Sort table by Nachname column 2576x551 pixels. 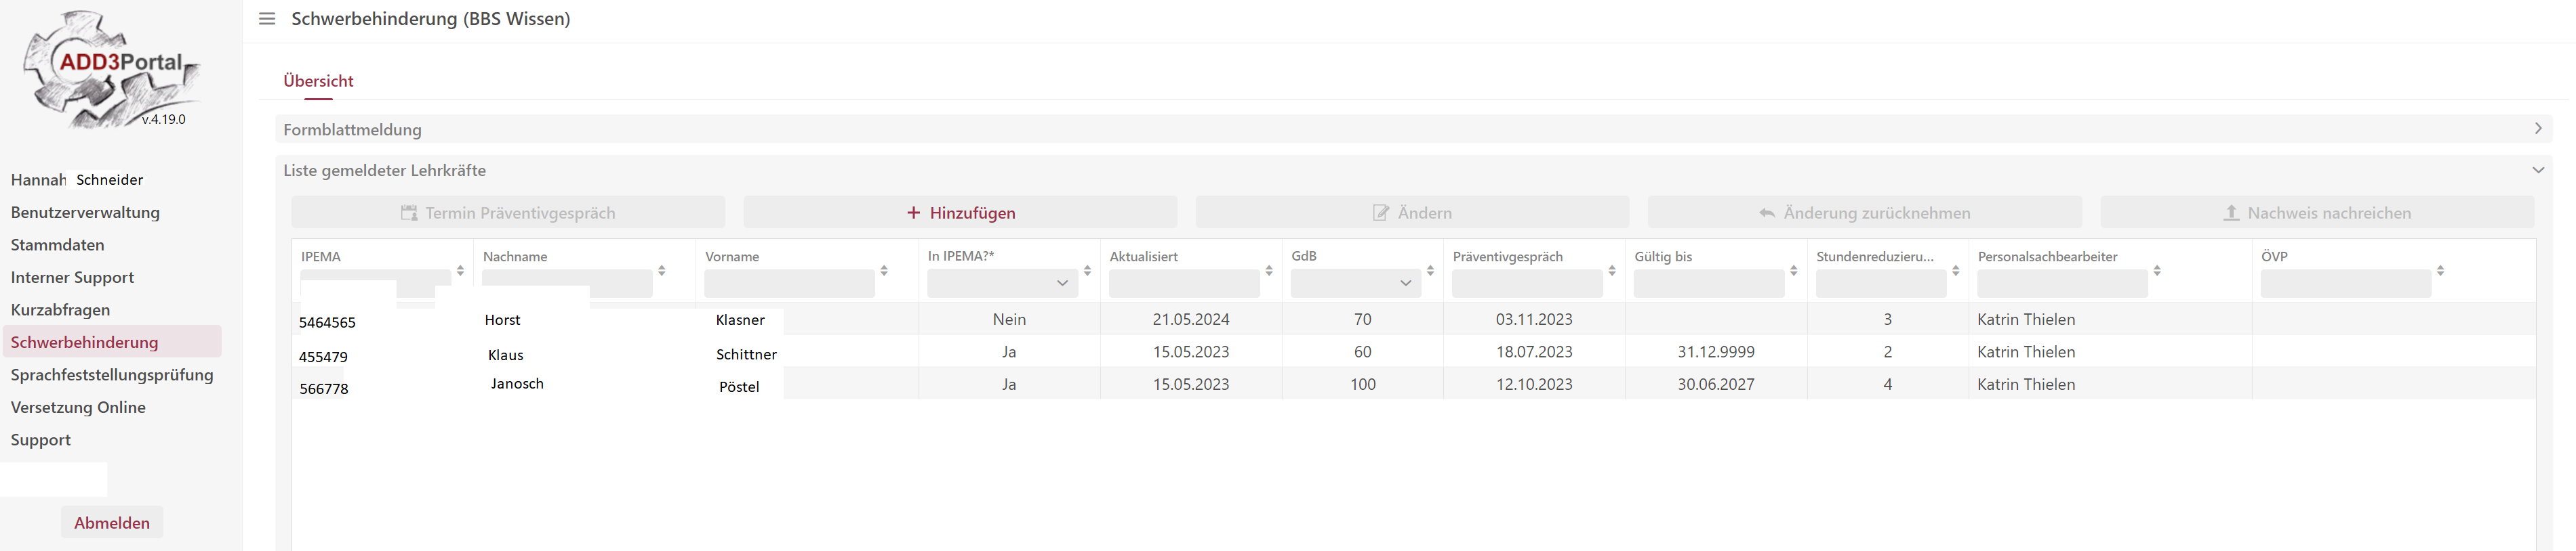pos(662,271)
